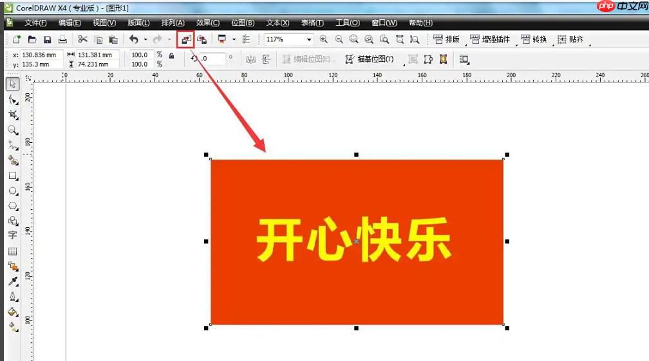
Task: Select the Table tool
Action: [12, 251]
